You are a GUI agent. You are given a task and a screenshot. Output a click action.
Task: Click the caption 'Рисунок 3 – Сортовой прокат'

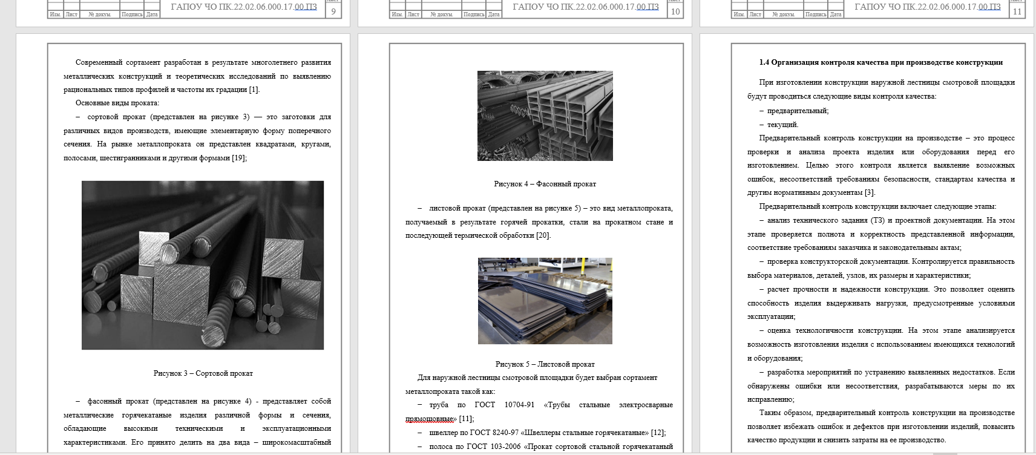click(x=203, y=373)
